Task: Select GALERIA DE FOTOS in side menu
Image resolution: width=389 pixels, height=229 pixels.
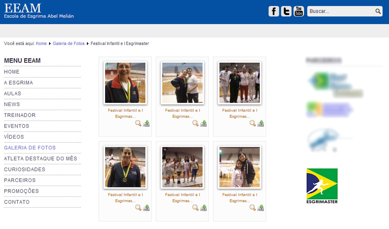Action: pos(30,148)
